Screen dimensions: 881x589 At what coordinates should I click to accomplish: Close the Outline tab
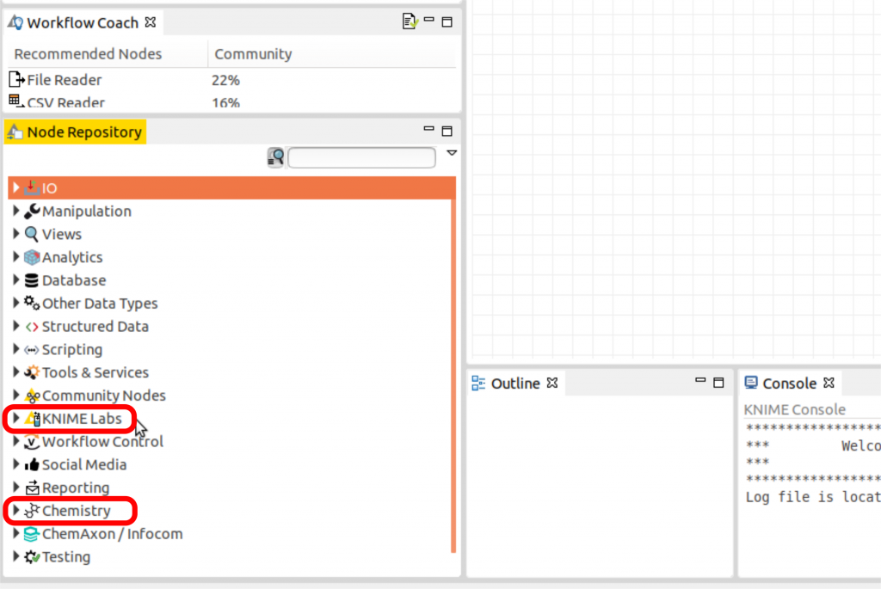[x=552, y=383]
